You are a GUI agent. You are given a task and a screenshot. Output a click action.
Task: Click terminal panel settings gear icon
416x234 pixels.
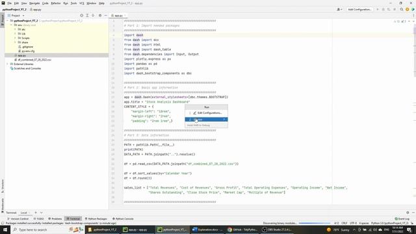point(408,213)
